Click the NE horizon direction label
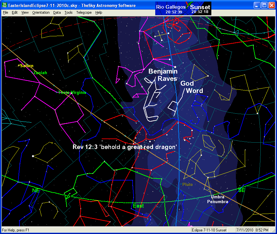Image resolution: width=277 pixels, height=234 pixels. (36, 190)
